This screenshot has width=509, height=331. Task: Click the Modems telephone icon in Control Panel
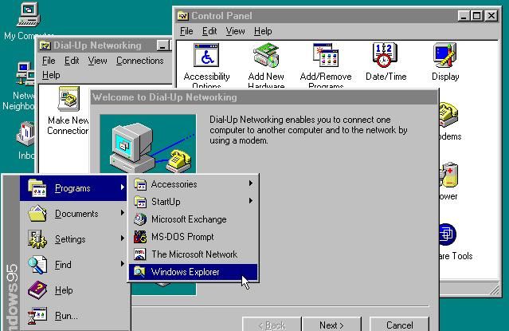click(448, 114)
